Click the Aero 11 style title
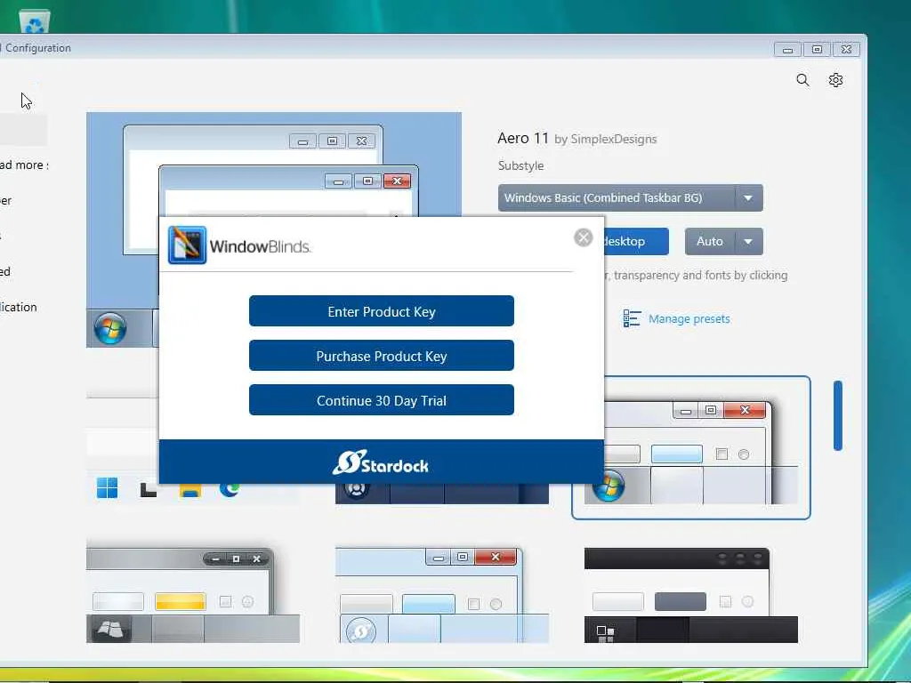 click(523, 138)
